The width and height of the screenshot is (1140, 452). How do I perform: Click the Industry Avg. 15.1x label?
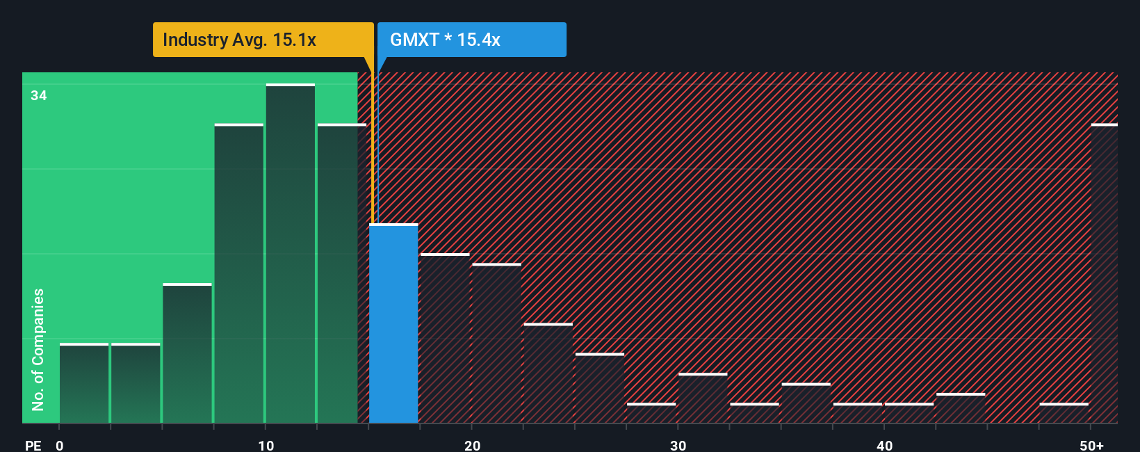point(263,40)
